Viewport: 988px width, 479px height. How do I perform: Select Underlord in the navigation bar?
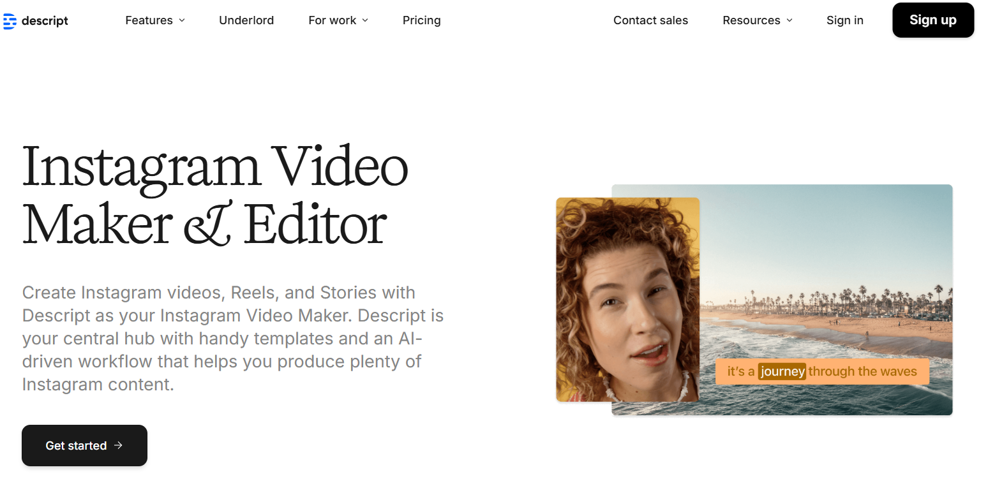pos(246,20)
